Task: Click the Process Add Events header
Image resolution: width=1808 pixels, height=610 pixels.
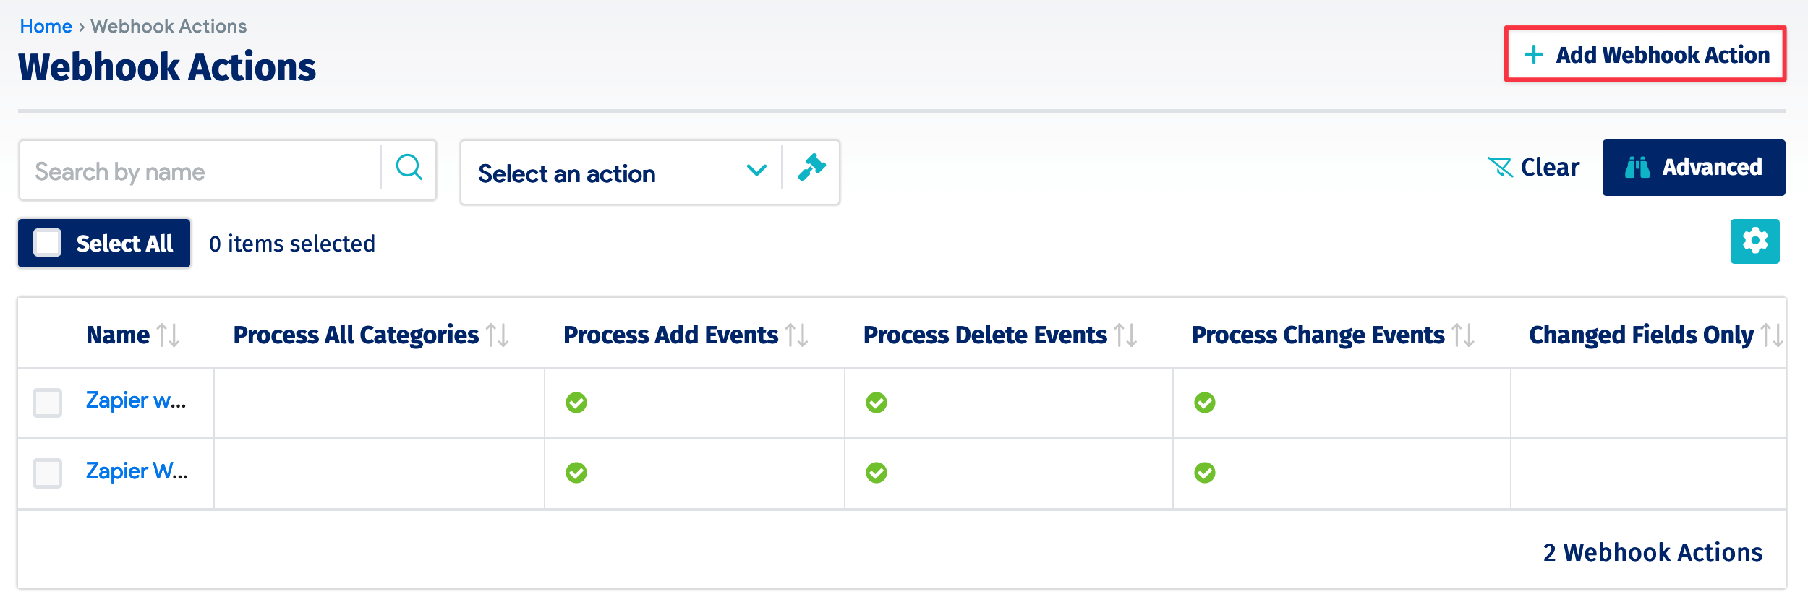Action: tap(671, 335)
